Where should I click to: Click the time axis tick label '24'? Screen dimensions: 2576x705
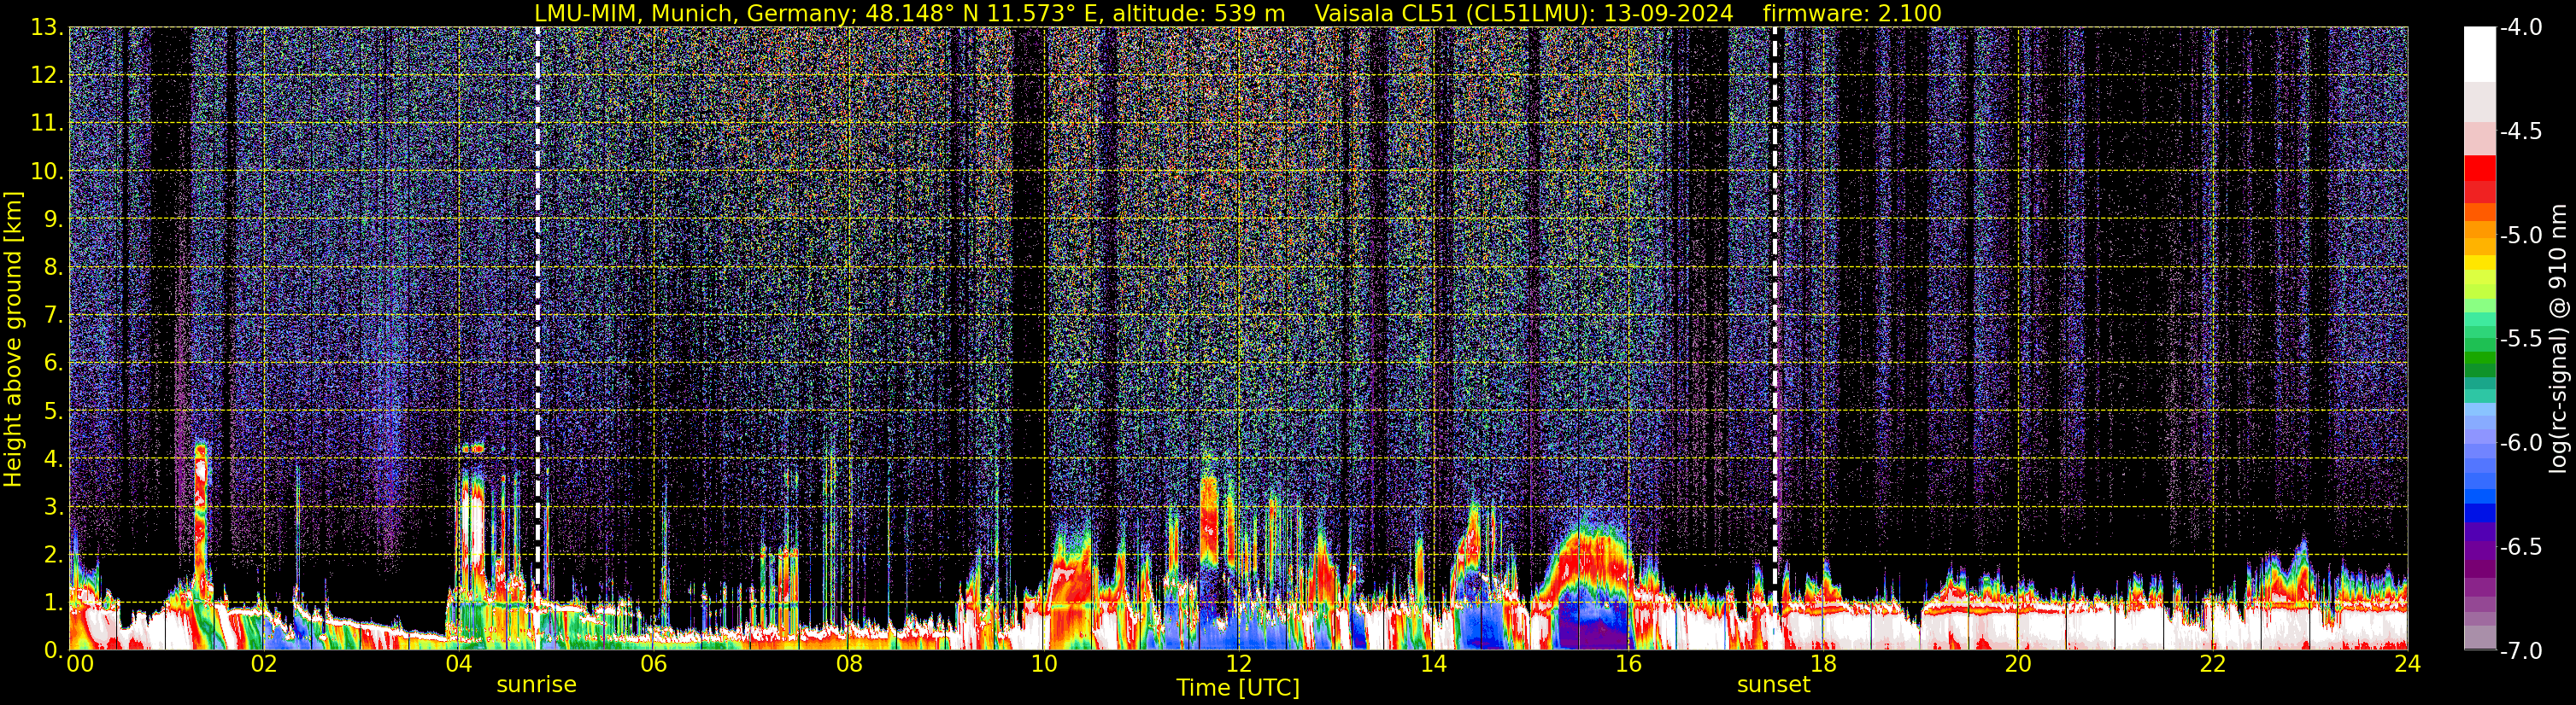[x=2408, y=664]
